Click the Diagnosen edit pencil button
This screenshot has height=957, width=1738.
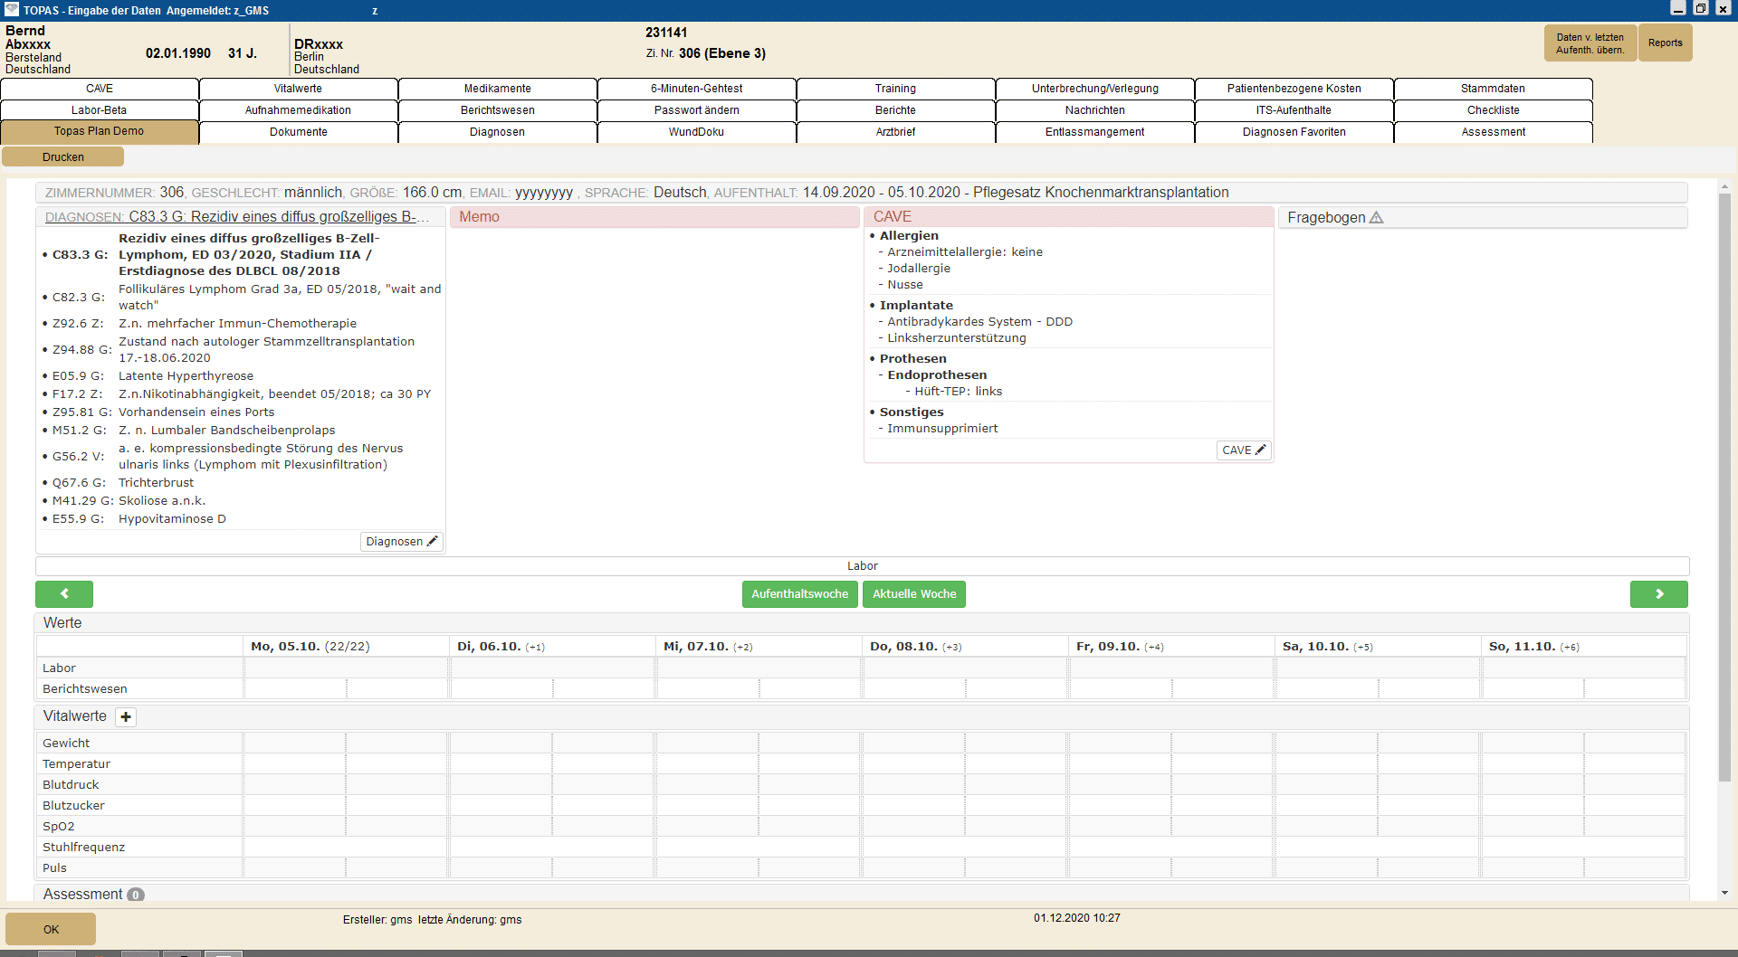coord(401,542)
